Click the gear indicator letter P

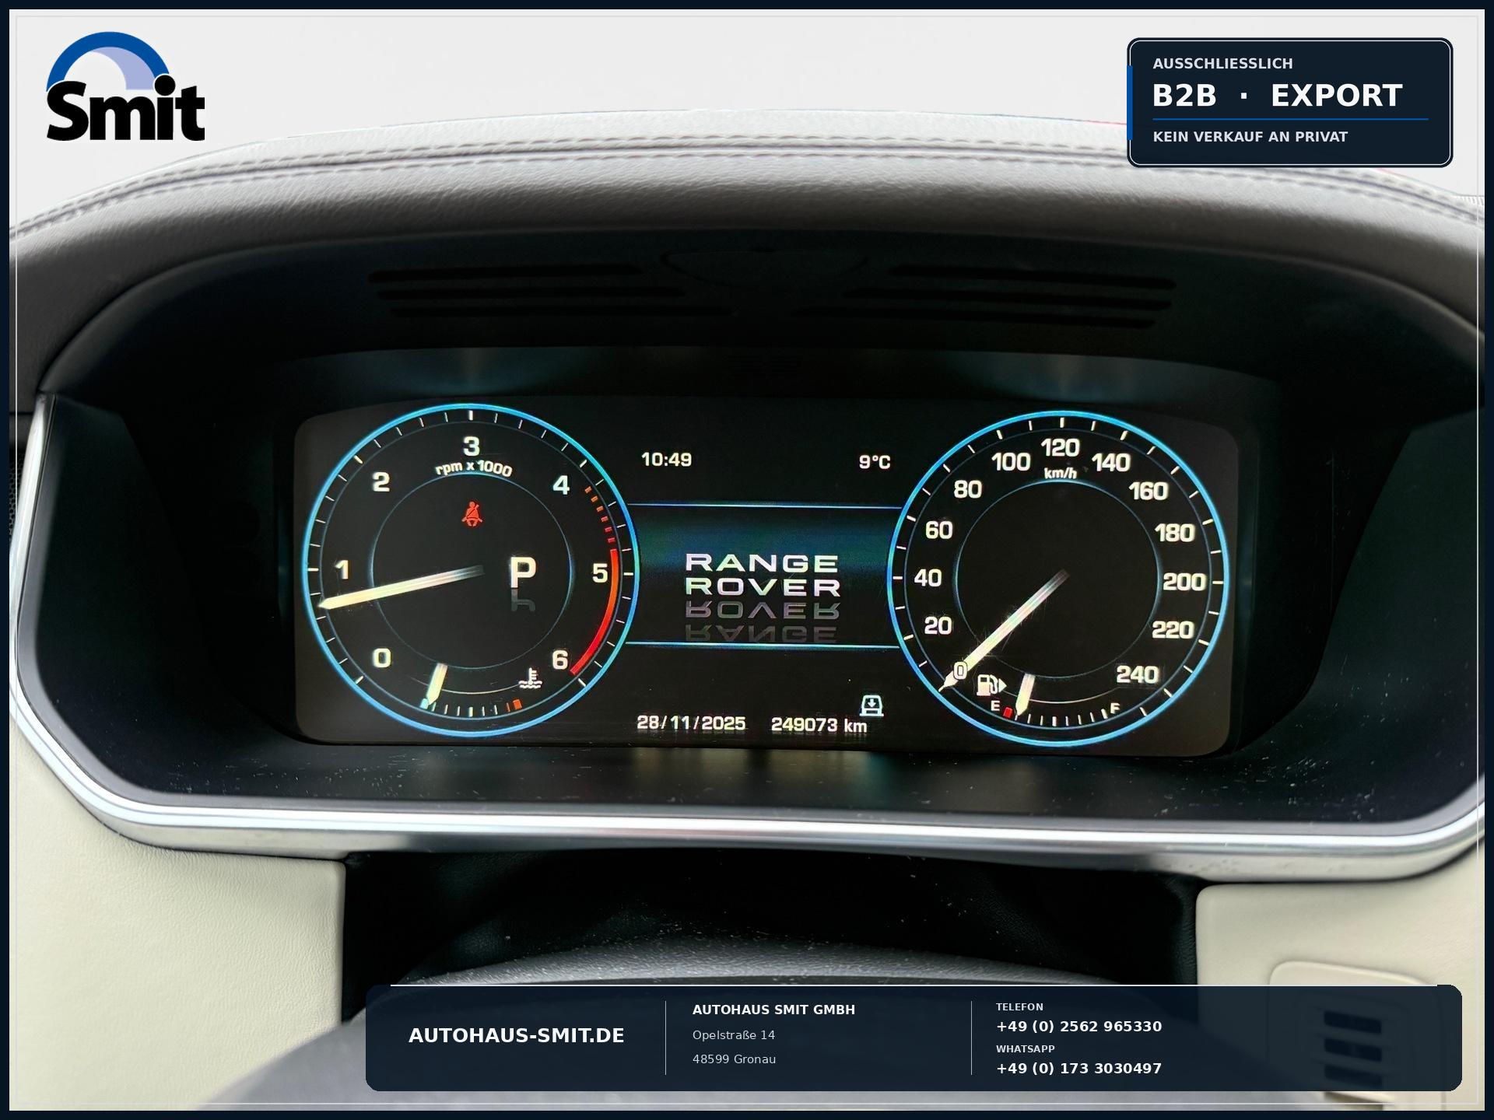pos(522,572)
